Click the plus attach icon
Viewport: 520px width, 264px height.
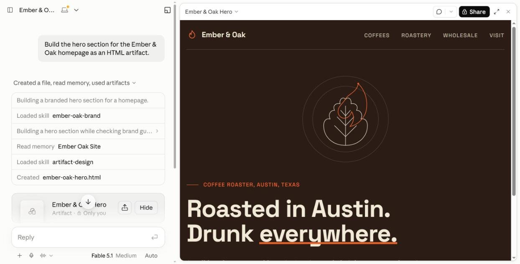point(20,256)
